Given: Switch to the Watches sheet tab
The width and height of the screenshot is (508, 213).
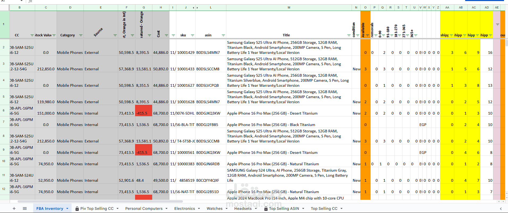Looking at the screenshot, I should click(215, 208).
